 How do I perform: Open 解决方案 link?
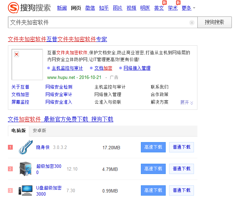coord(159,102)
